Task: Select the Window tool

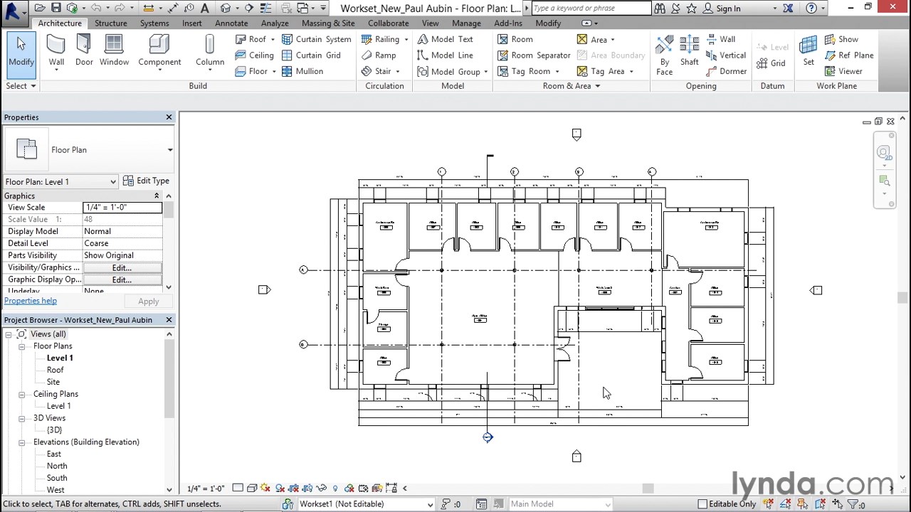Action: click(114, 50)
